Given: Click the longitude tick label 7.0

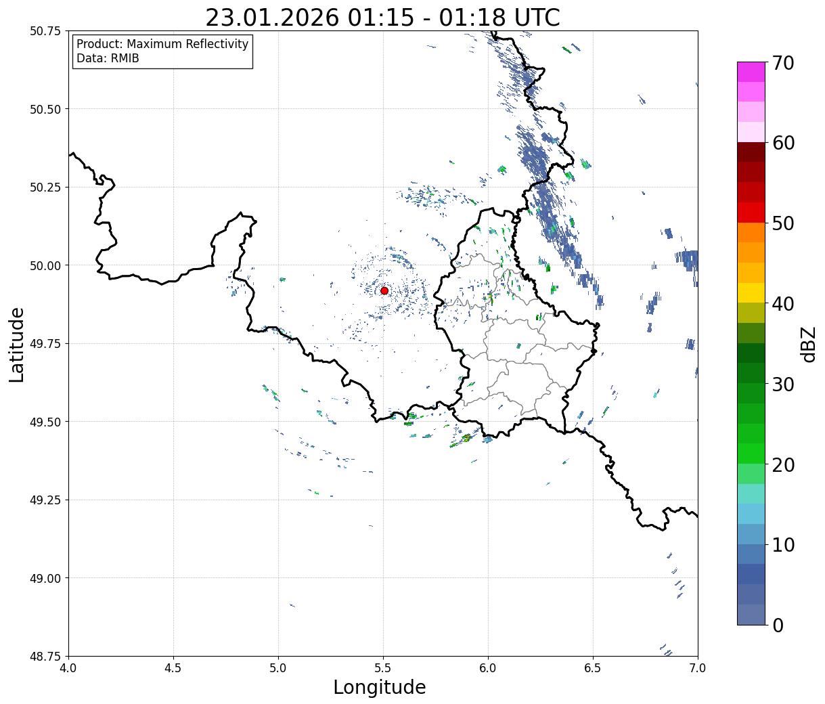Looking at the screenshot, I should 698,667.
